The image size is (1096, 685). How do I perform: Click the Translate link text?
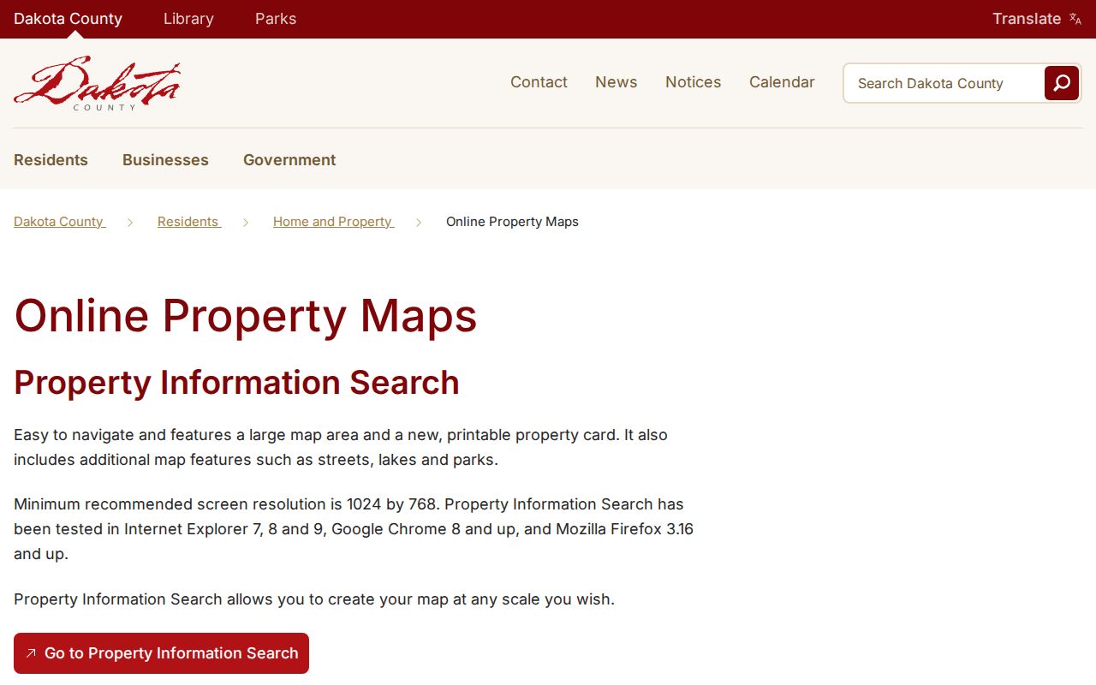coord(1027,19)
